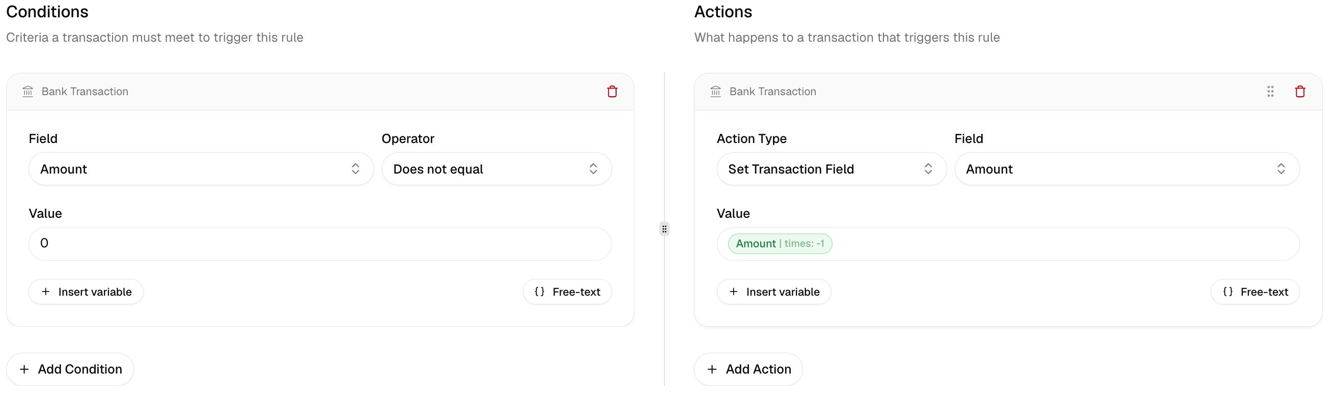The width and height of the screenshot is (1334, 399).
Task: Delete the Bank Transaction condition with trash icon
Action: click(x=612, y=92)
